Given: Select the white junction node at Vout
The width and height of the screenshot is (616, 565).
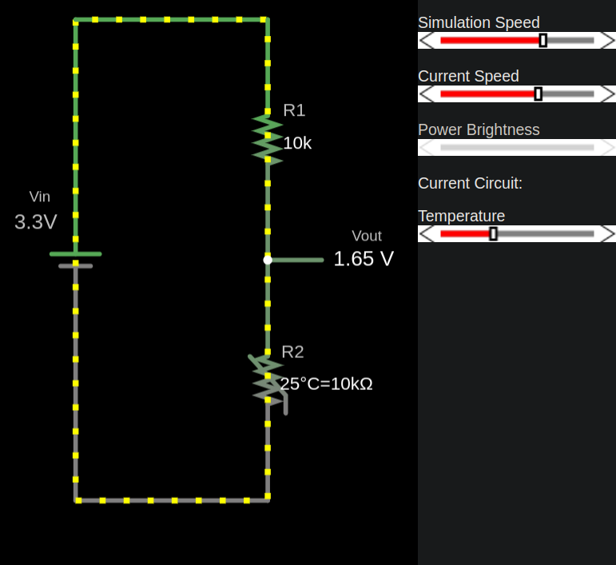Looking at the screenshot, I should tap(268, 260).
